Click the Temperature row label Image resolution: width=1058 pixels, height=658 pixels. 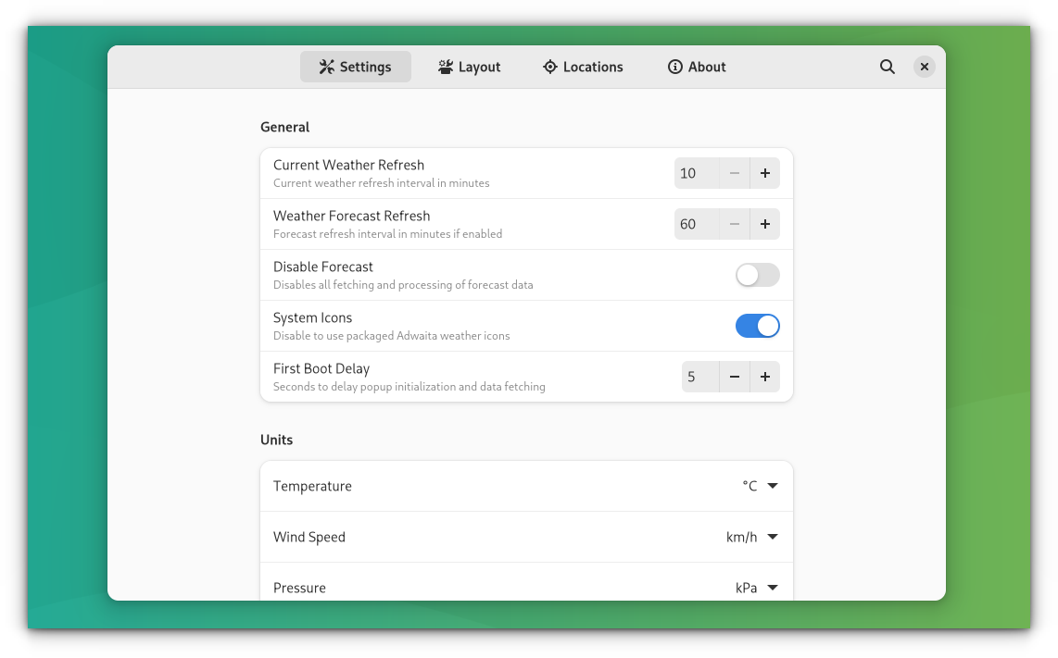[312, 486]
